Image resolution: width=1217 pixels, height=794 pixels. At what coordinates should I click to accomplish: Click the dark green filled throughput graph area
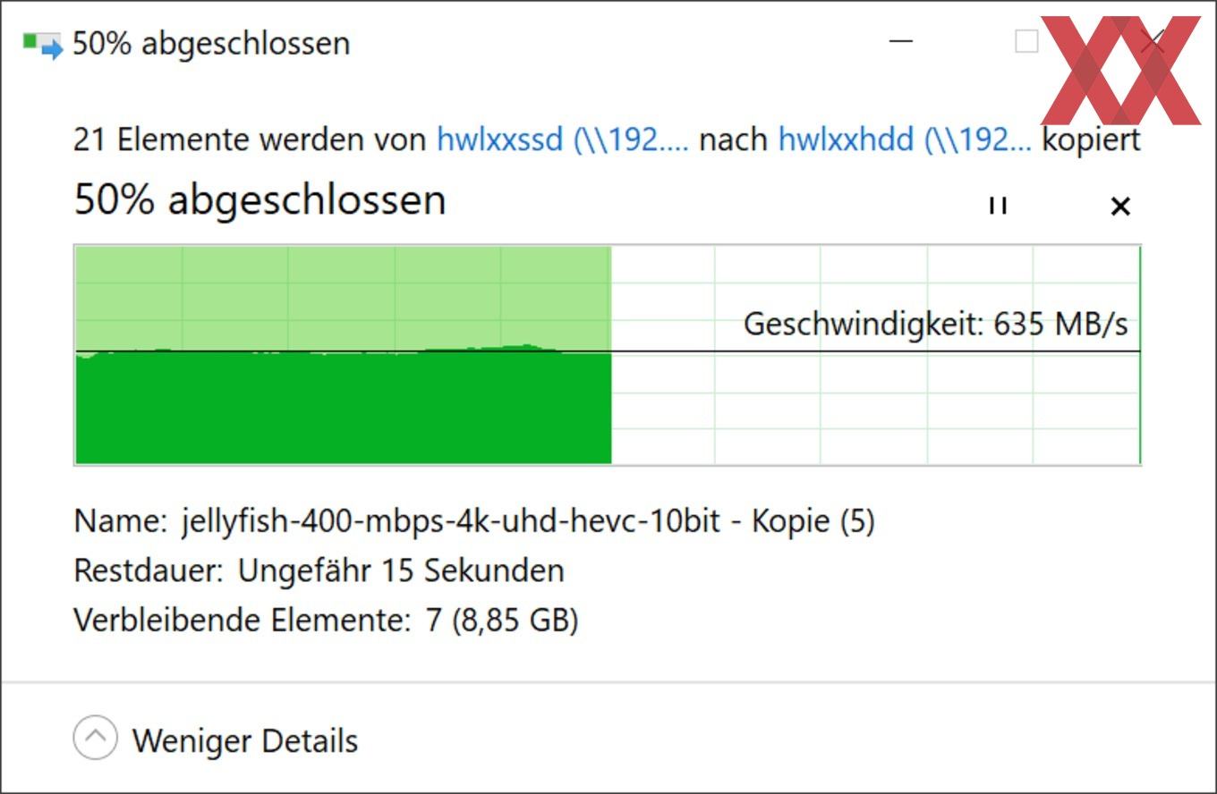tap(344, 407)
